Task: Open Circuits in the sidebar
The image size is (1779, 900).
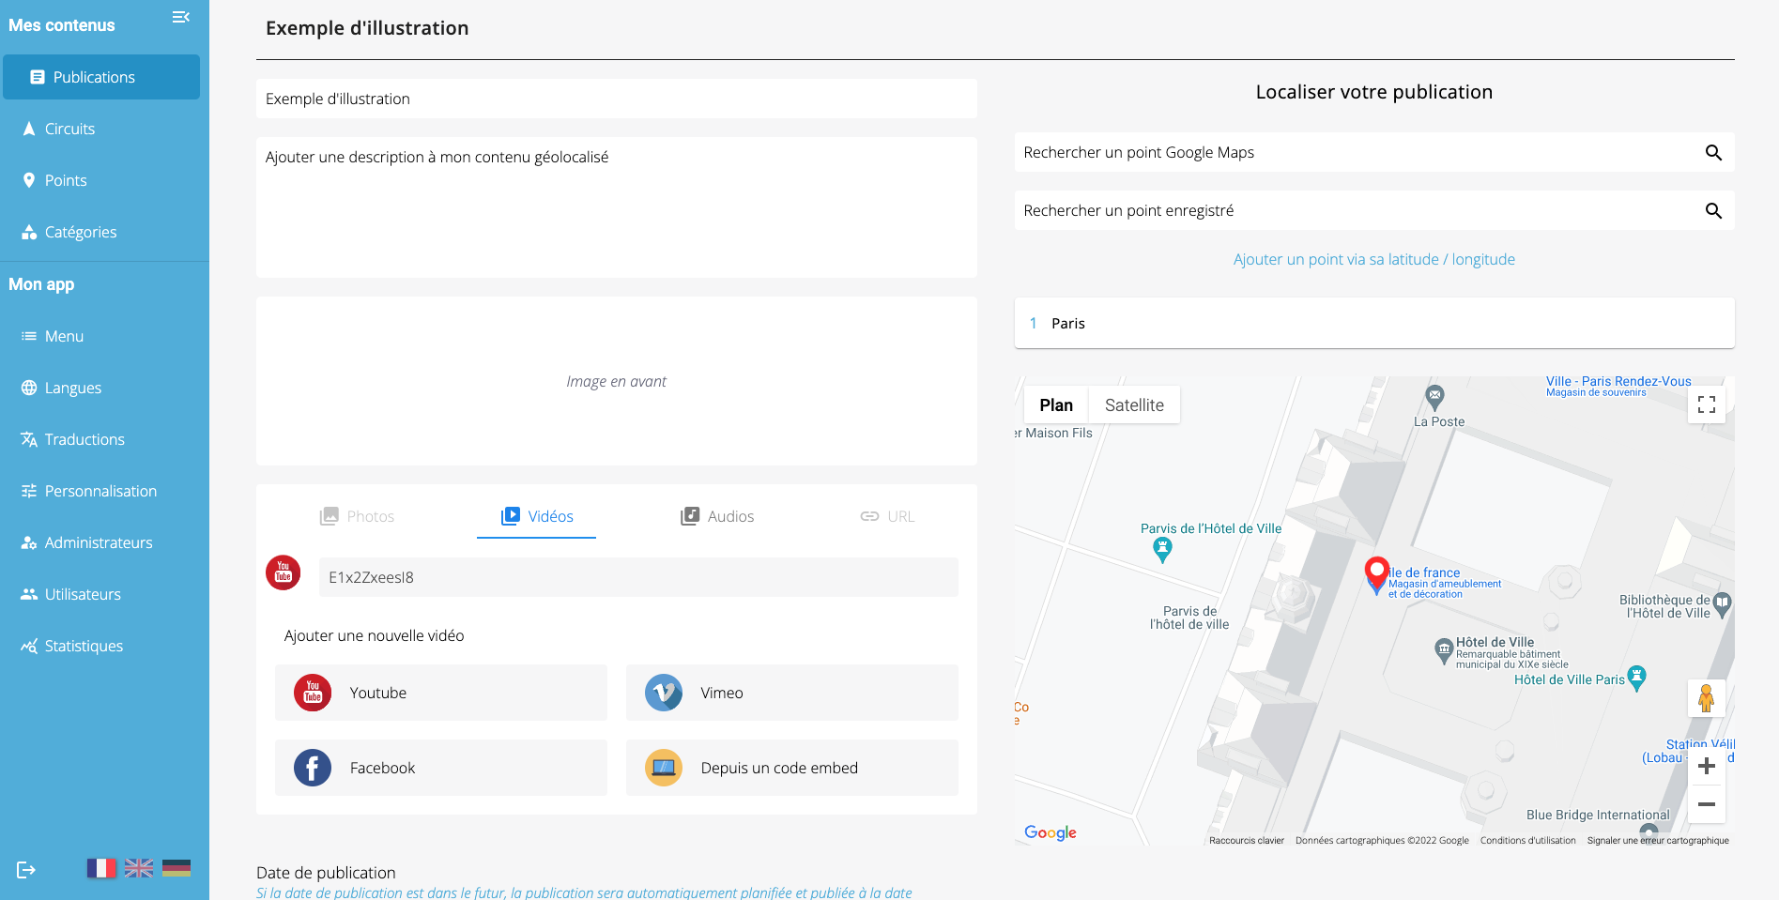Action: pos(69,129)
